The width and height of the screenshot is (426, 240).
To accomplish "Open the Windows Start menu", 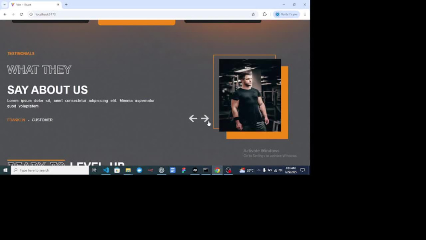I will [5, 170].
